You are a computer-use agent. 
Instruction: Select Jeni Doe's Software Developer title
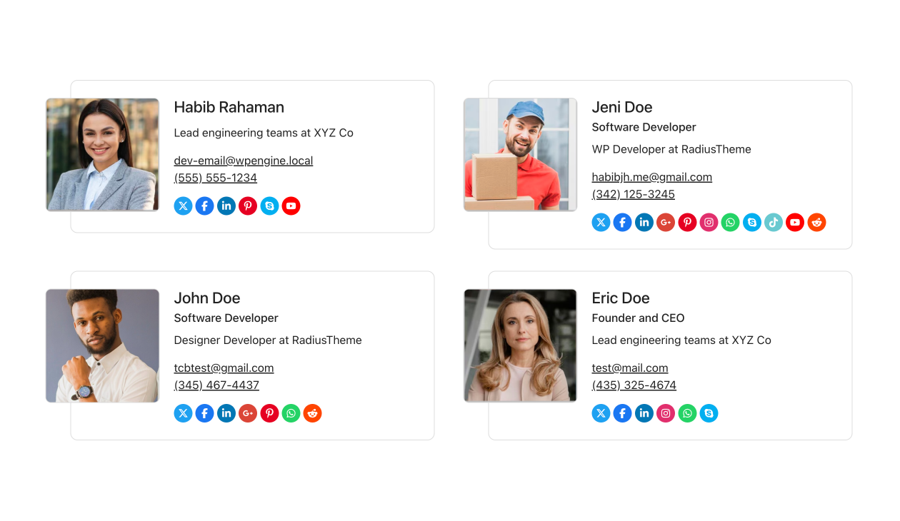(x=644, y=127)
